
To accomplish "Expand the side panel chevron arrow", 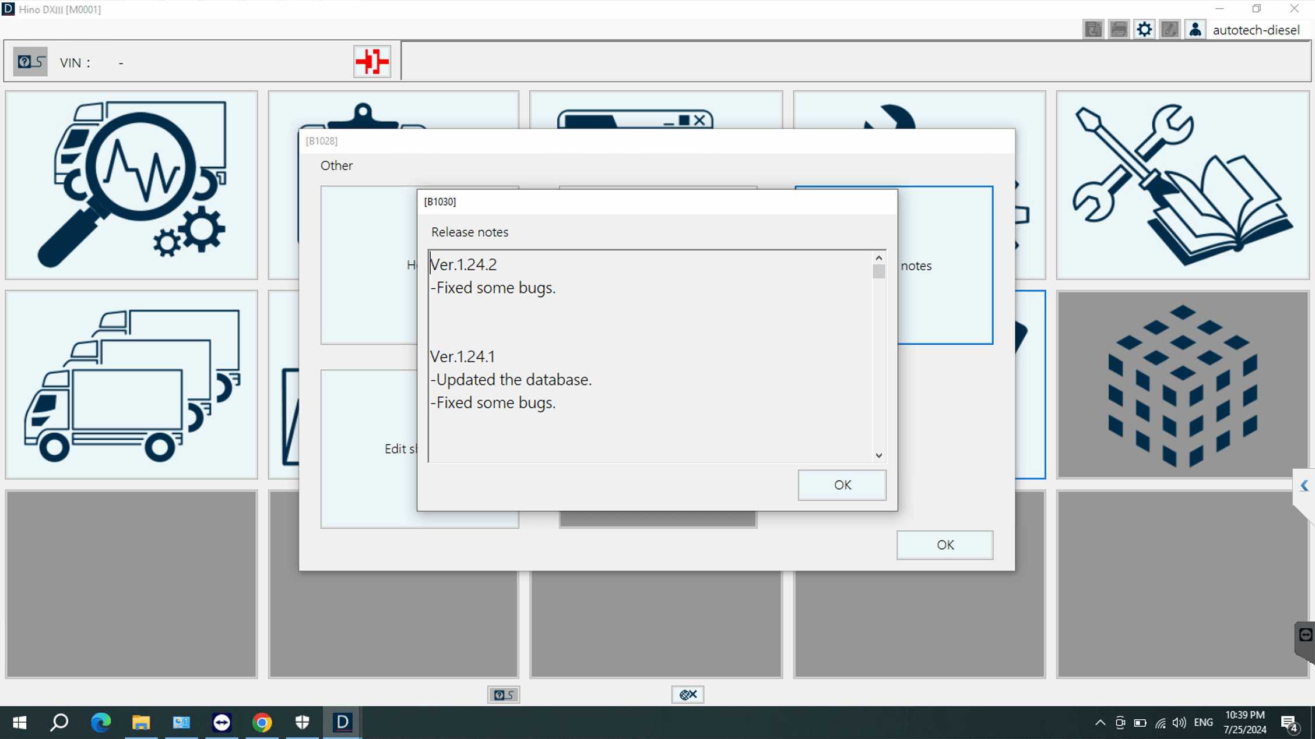I will [1305, 485].
